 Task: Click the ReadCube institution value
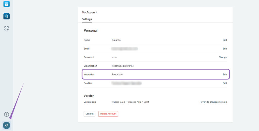pos(117,74)
